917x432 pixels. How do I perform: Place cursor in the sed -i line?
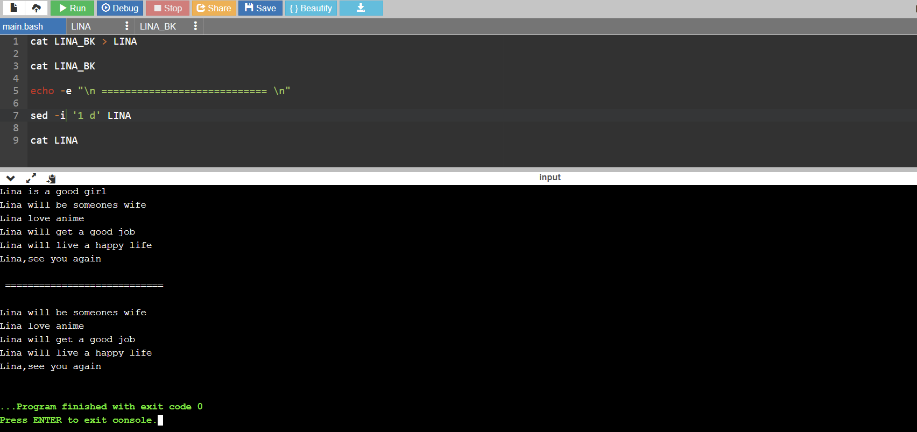81,116
